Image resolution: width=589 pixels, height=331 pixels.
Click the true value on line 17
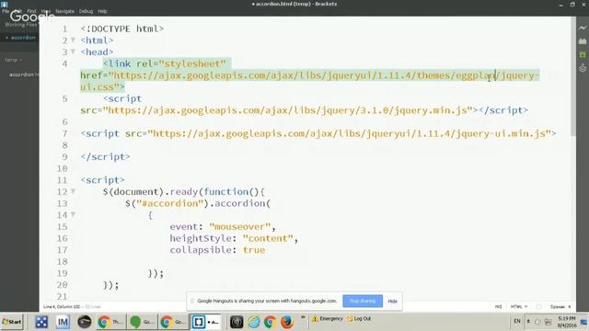click(x=254, y=250)
